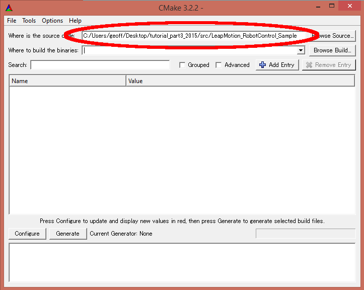Viewport: 364px width, 290px height.
Task: Open the Tools menu
Action: tap(29, 21)
